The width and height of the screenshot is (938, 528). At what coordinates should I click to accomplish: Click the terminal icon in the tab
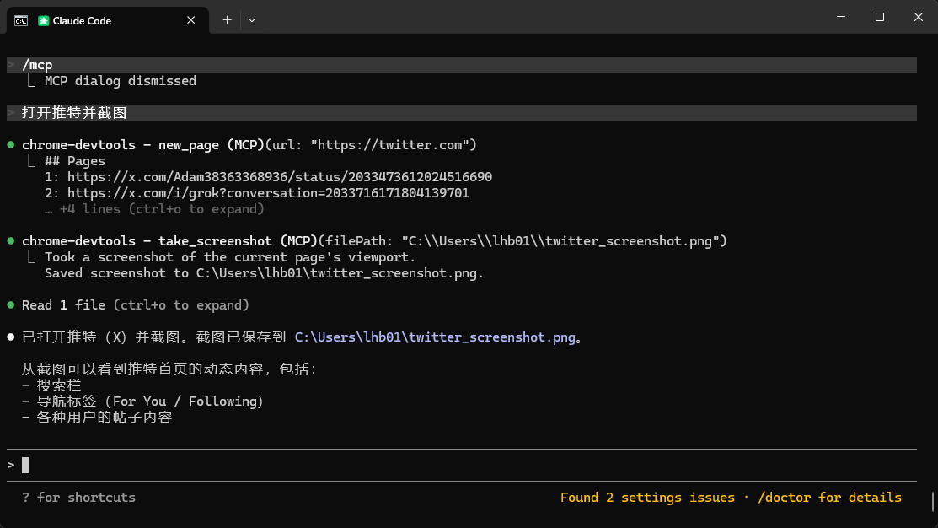(x=21, y=21)
